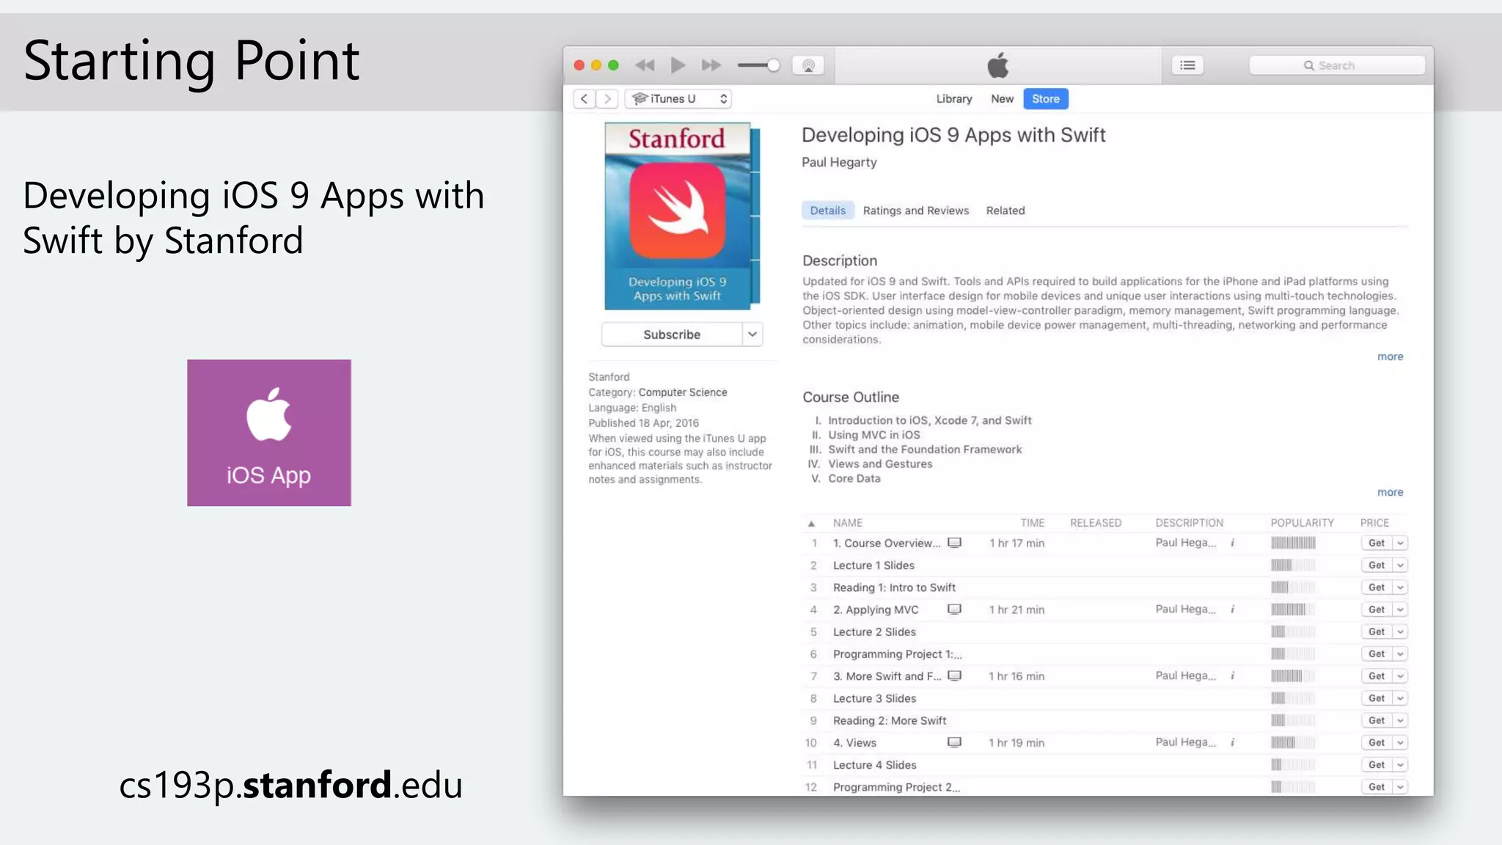
Task: Click video icon for Applying MVC
Action: pos(954,610)
